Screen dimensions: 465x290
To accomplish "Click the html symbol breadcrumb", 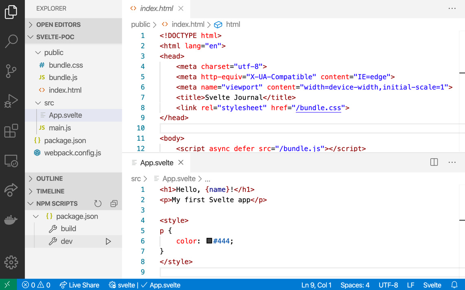I will click(227, 24).
